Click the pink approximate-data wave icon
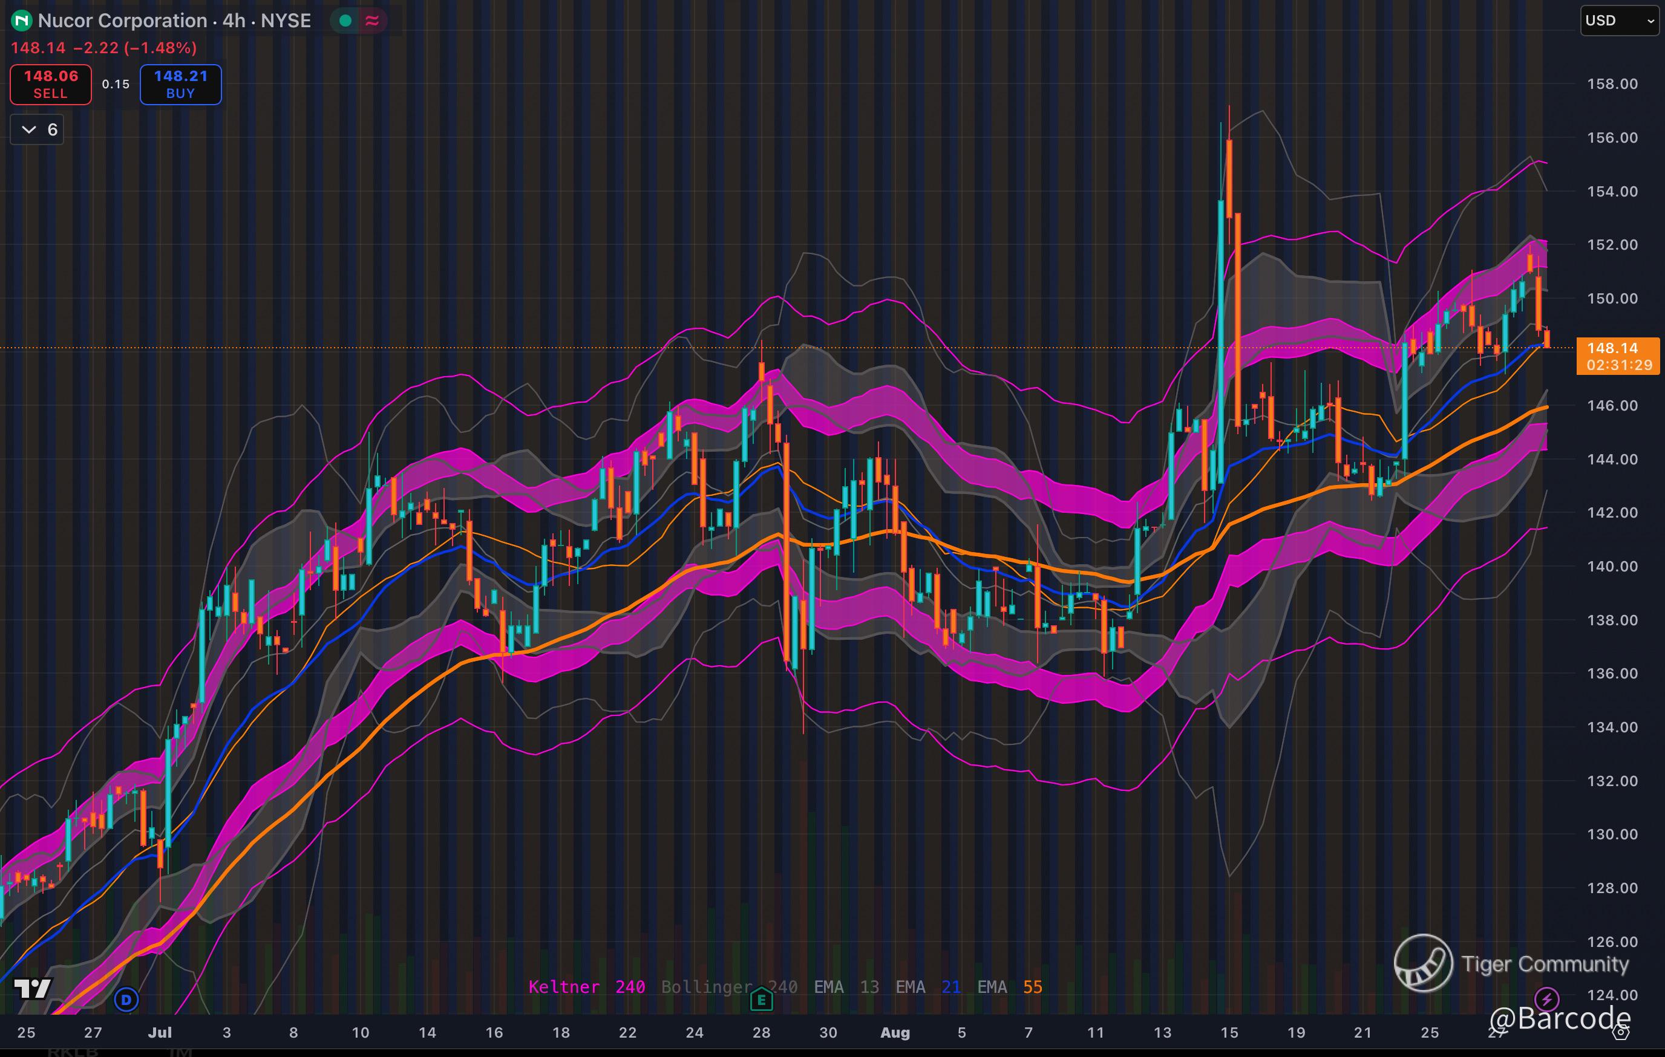Screen dimensions: 1665x1057 click(x=372, y=21)
